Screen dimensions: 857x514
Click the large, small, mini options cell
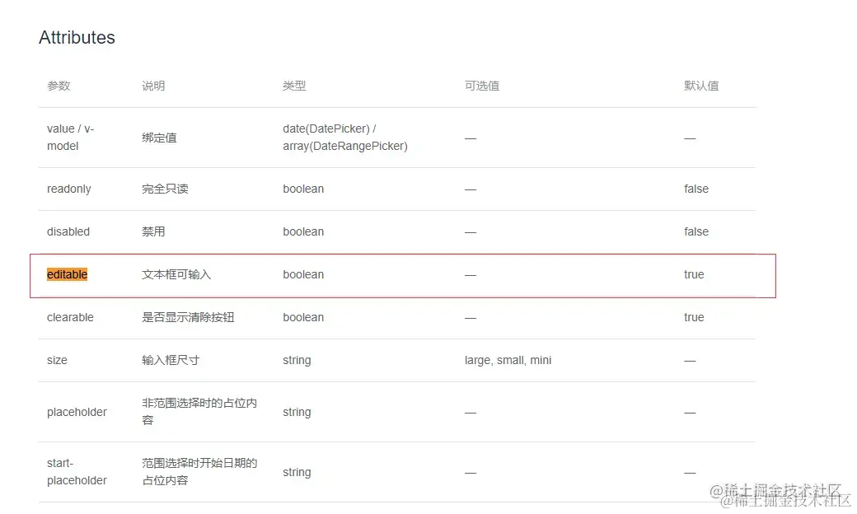[508, 361]
